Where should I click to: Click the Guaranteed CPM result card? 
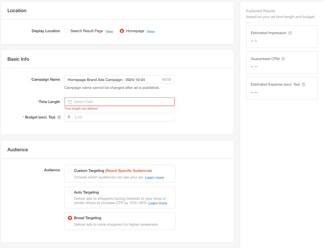click(x=282, y=63)
